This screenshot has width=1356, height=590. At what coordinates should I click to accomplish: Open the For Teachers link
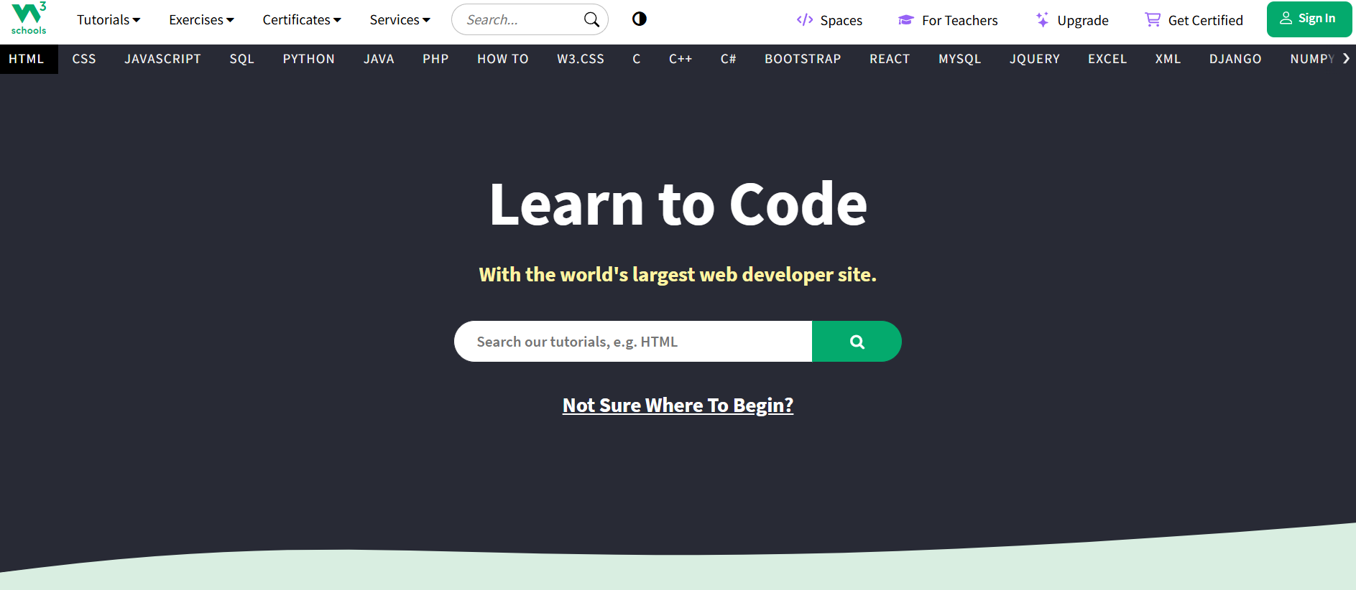948,20
